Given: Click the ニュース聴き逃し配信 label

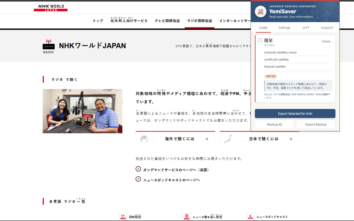Looking at the screenshot, I should tap(207, 217).
